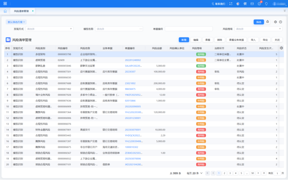This screenshot has width=288, height=180.
Task: Open page size 20条 selector
Action: (x=194, y=173)
